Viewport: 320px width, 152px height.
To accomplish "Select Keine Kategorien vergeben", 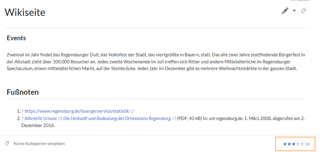I will click(x=39, y=144).
